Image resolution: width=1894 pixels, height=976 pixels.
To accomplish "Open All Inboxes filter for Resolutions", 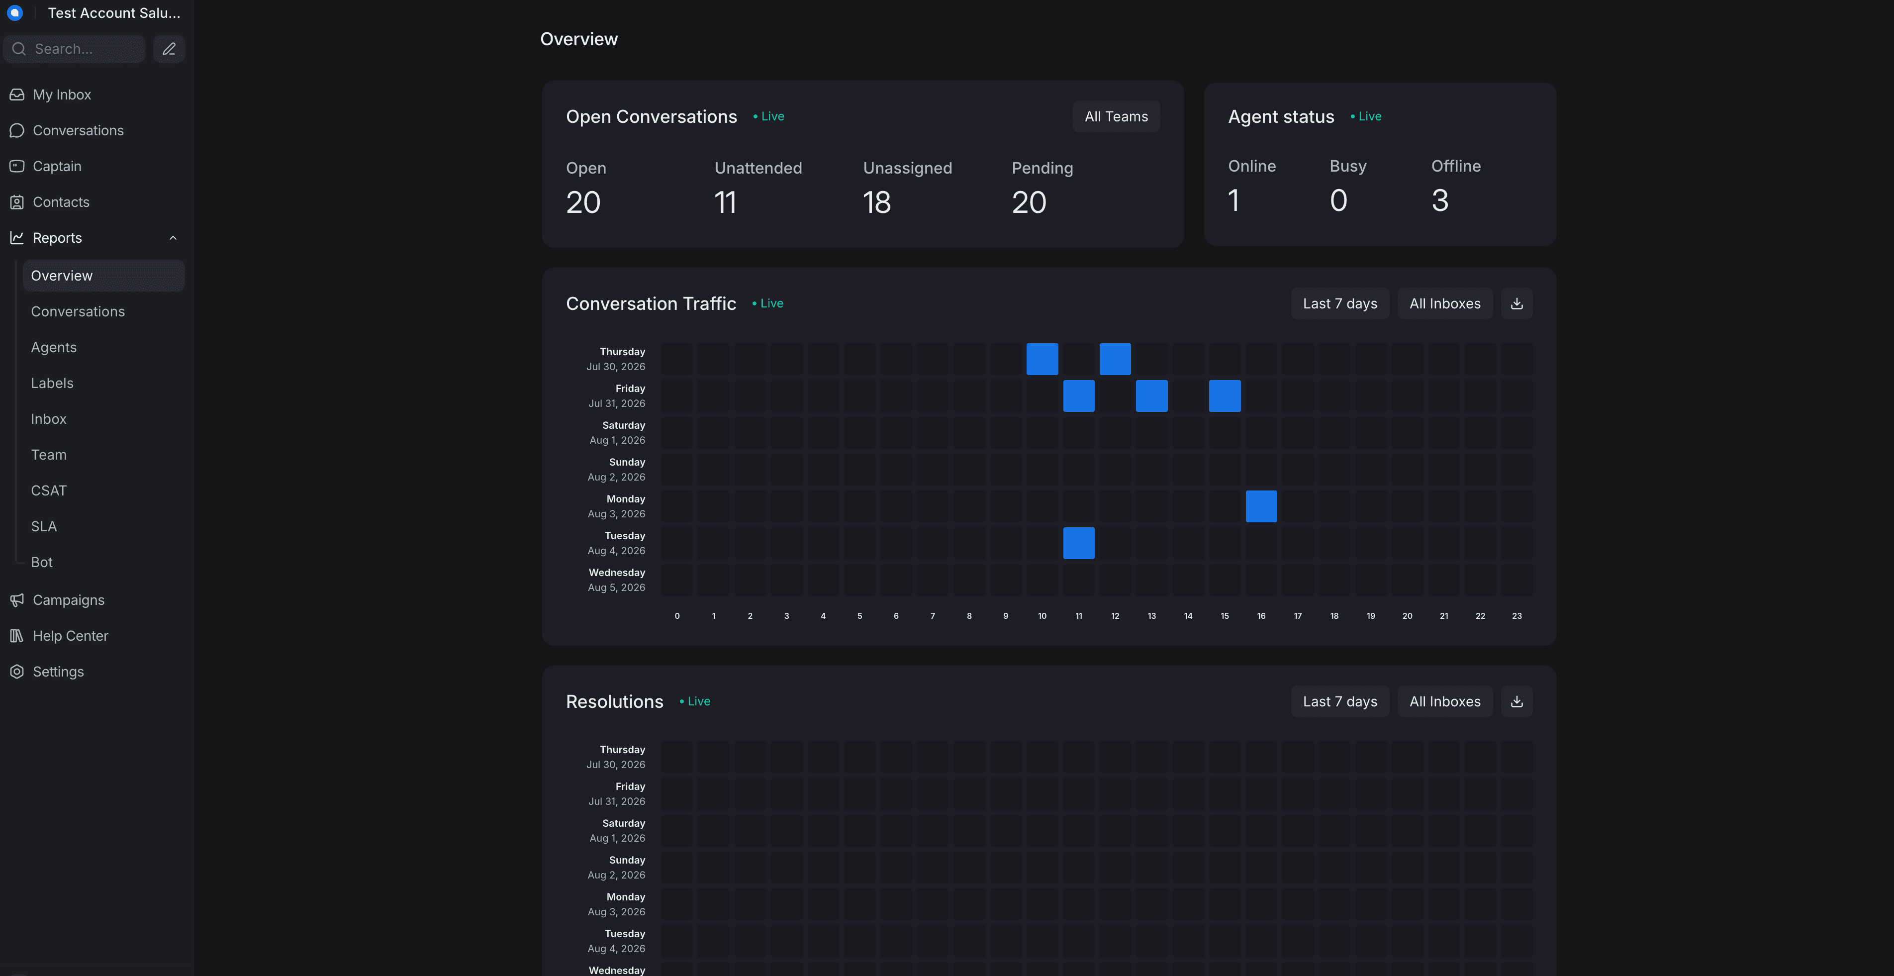I will (x=1444, y=701).
